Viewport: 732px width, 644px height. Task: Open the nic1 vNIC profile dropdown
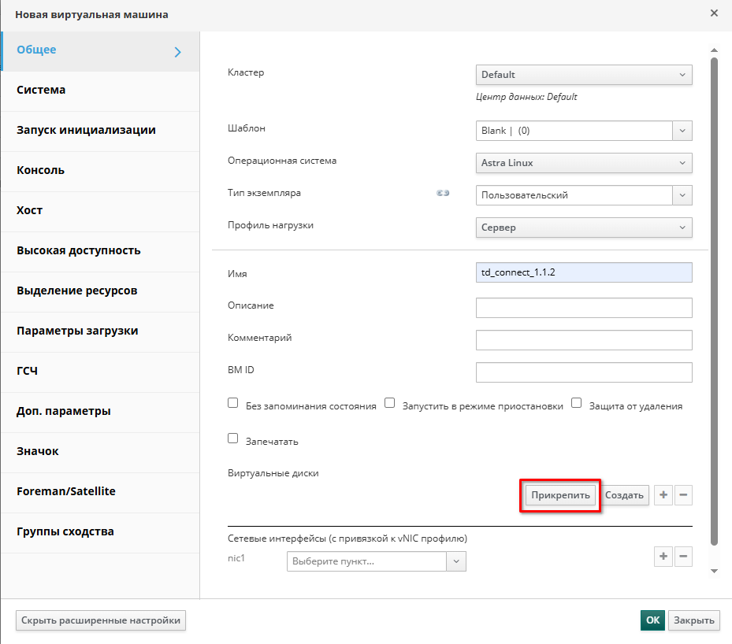coord(376,561)
